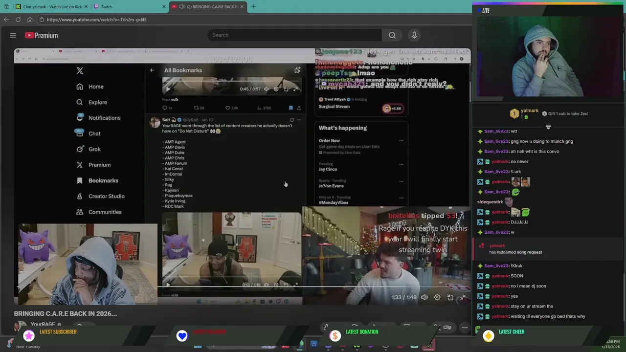
Task: Mute the tab via speaker icon
Action: click(x=182, y=6)
